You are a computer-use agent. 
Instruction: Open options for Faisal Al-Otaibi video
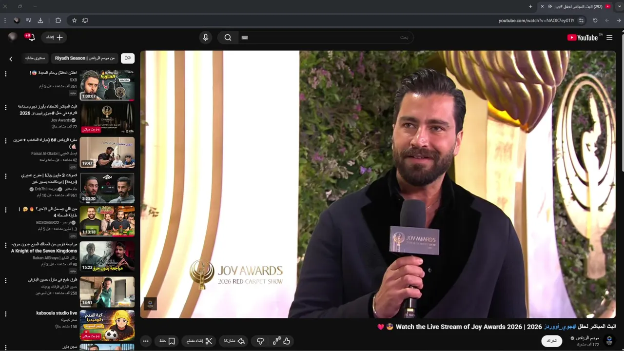point(5,141)
